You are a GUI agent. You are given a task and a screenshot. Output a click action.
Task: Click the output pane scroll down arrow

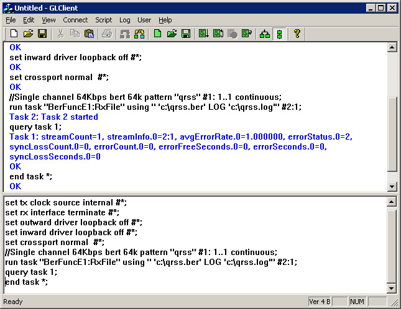click(x=392, y=187)
